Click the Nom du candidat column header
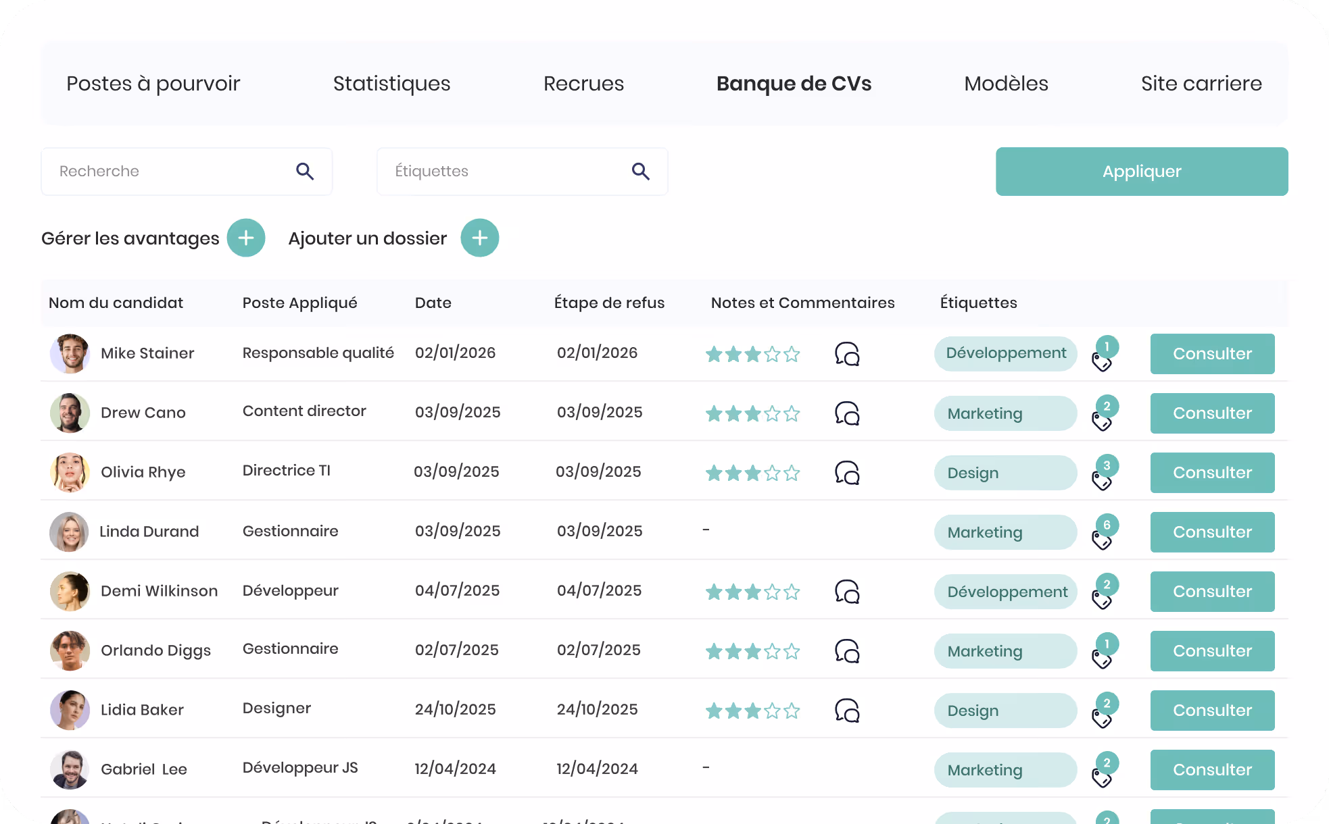The image size is (1329, 824). point(116,303)
